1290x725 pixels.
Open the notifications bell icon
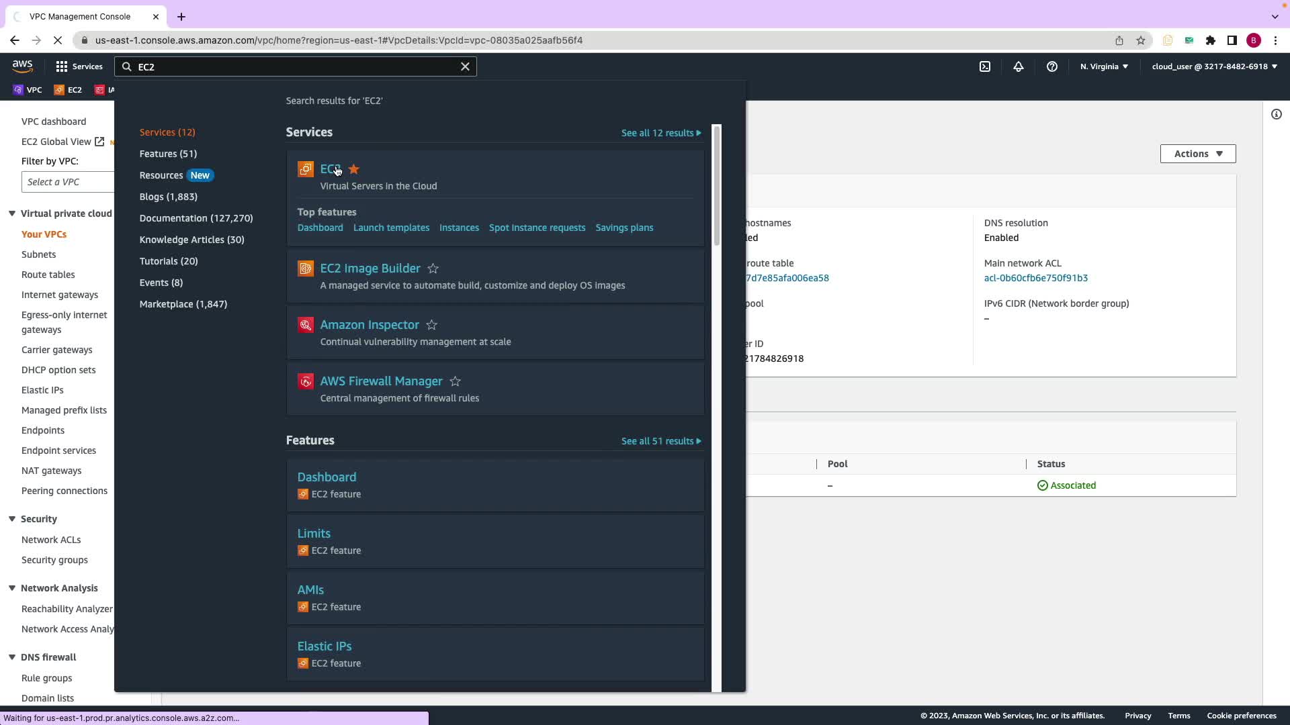(1019, 66)
